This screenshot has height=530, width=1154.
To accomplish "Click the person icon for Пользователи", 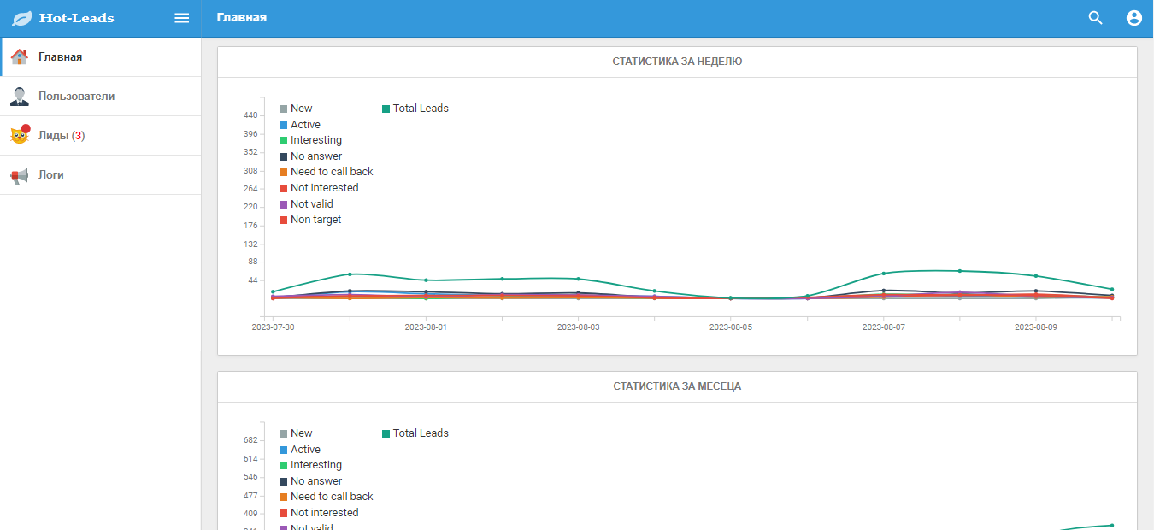I will coord(20,97).
